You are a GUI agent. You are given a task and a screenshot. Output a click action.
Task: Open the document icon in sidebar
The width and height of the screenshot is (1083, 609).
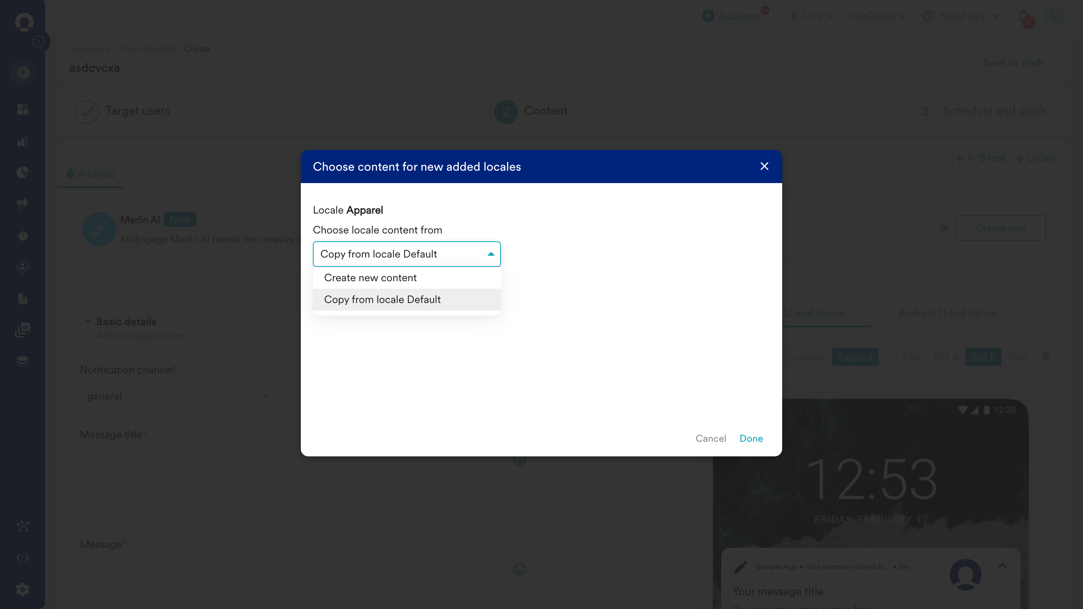click(x=23, y=298)
